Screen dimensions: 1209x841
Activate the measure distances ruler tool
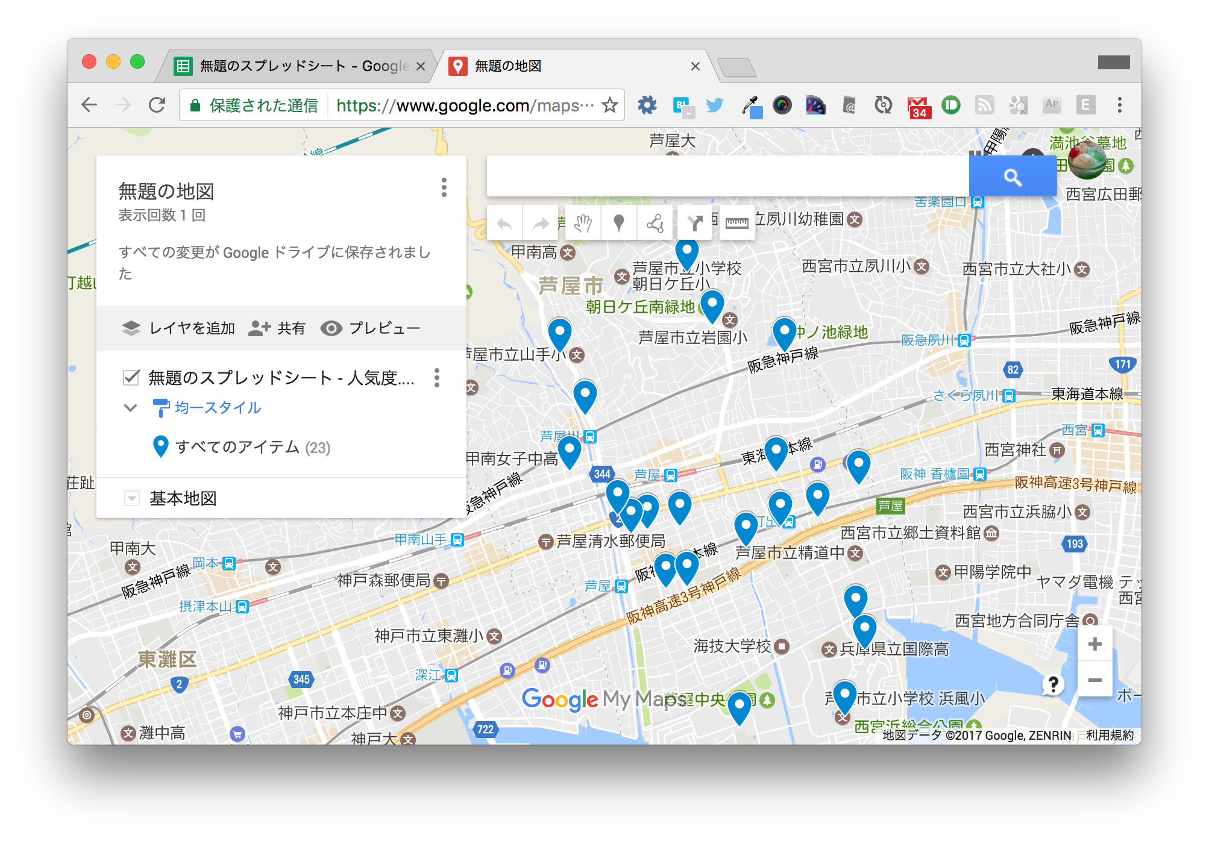[736, 224]
